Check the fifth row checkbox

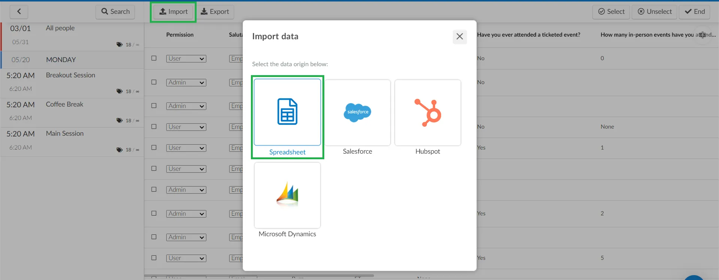[x=154, y=148]
